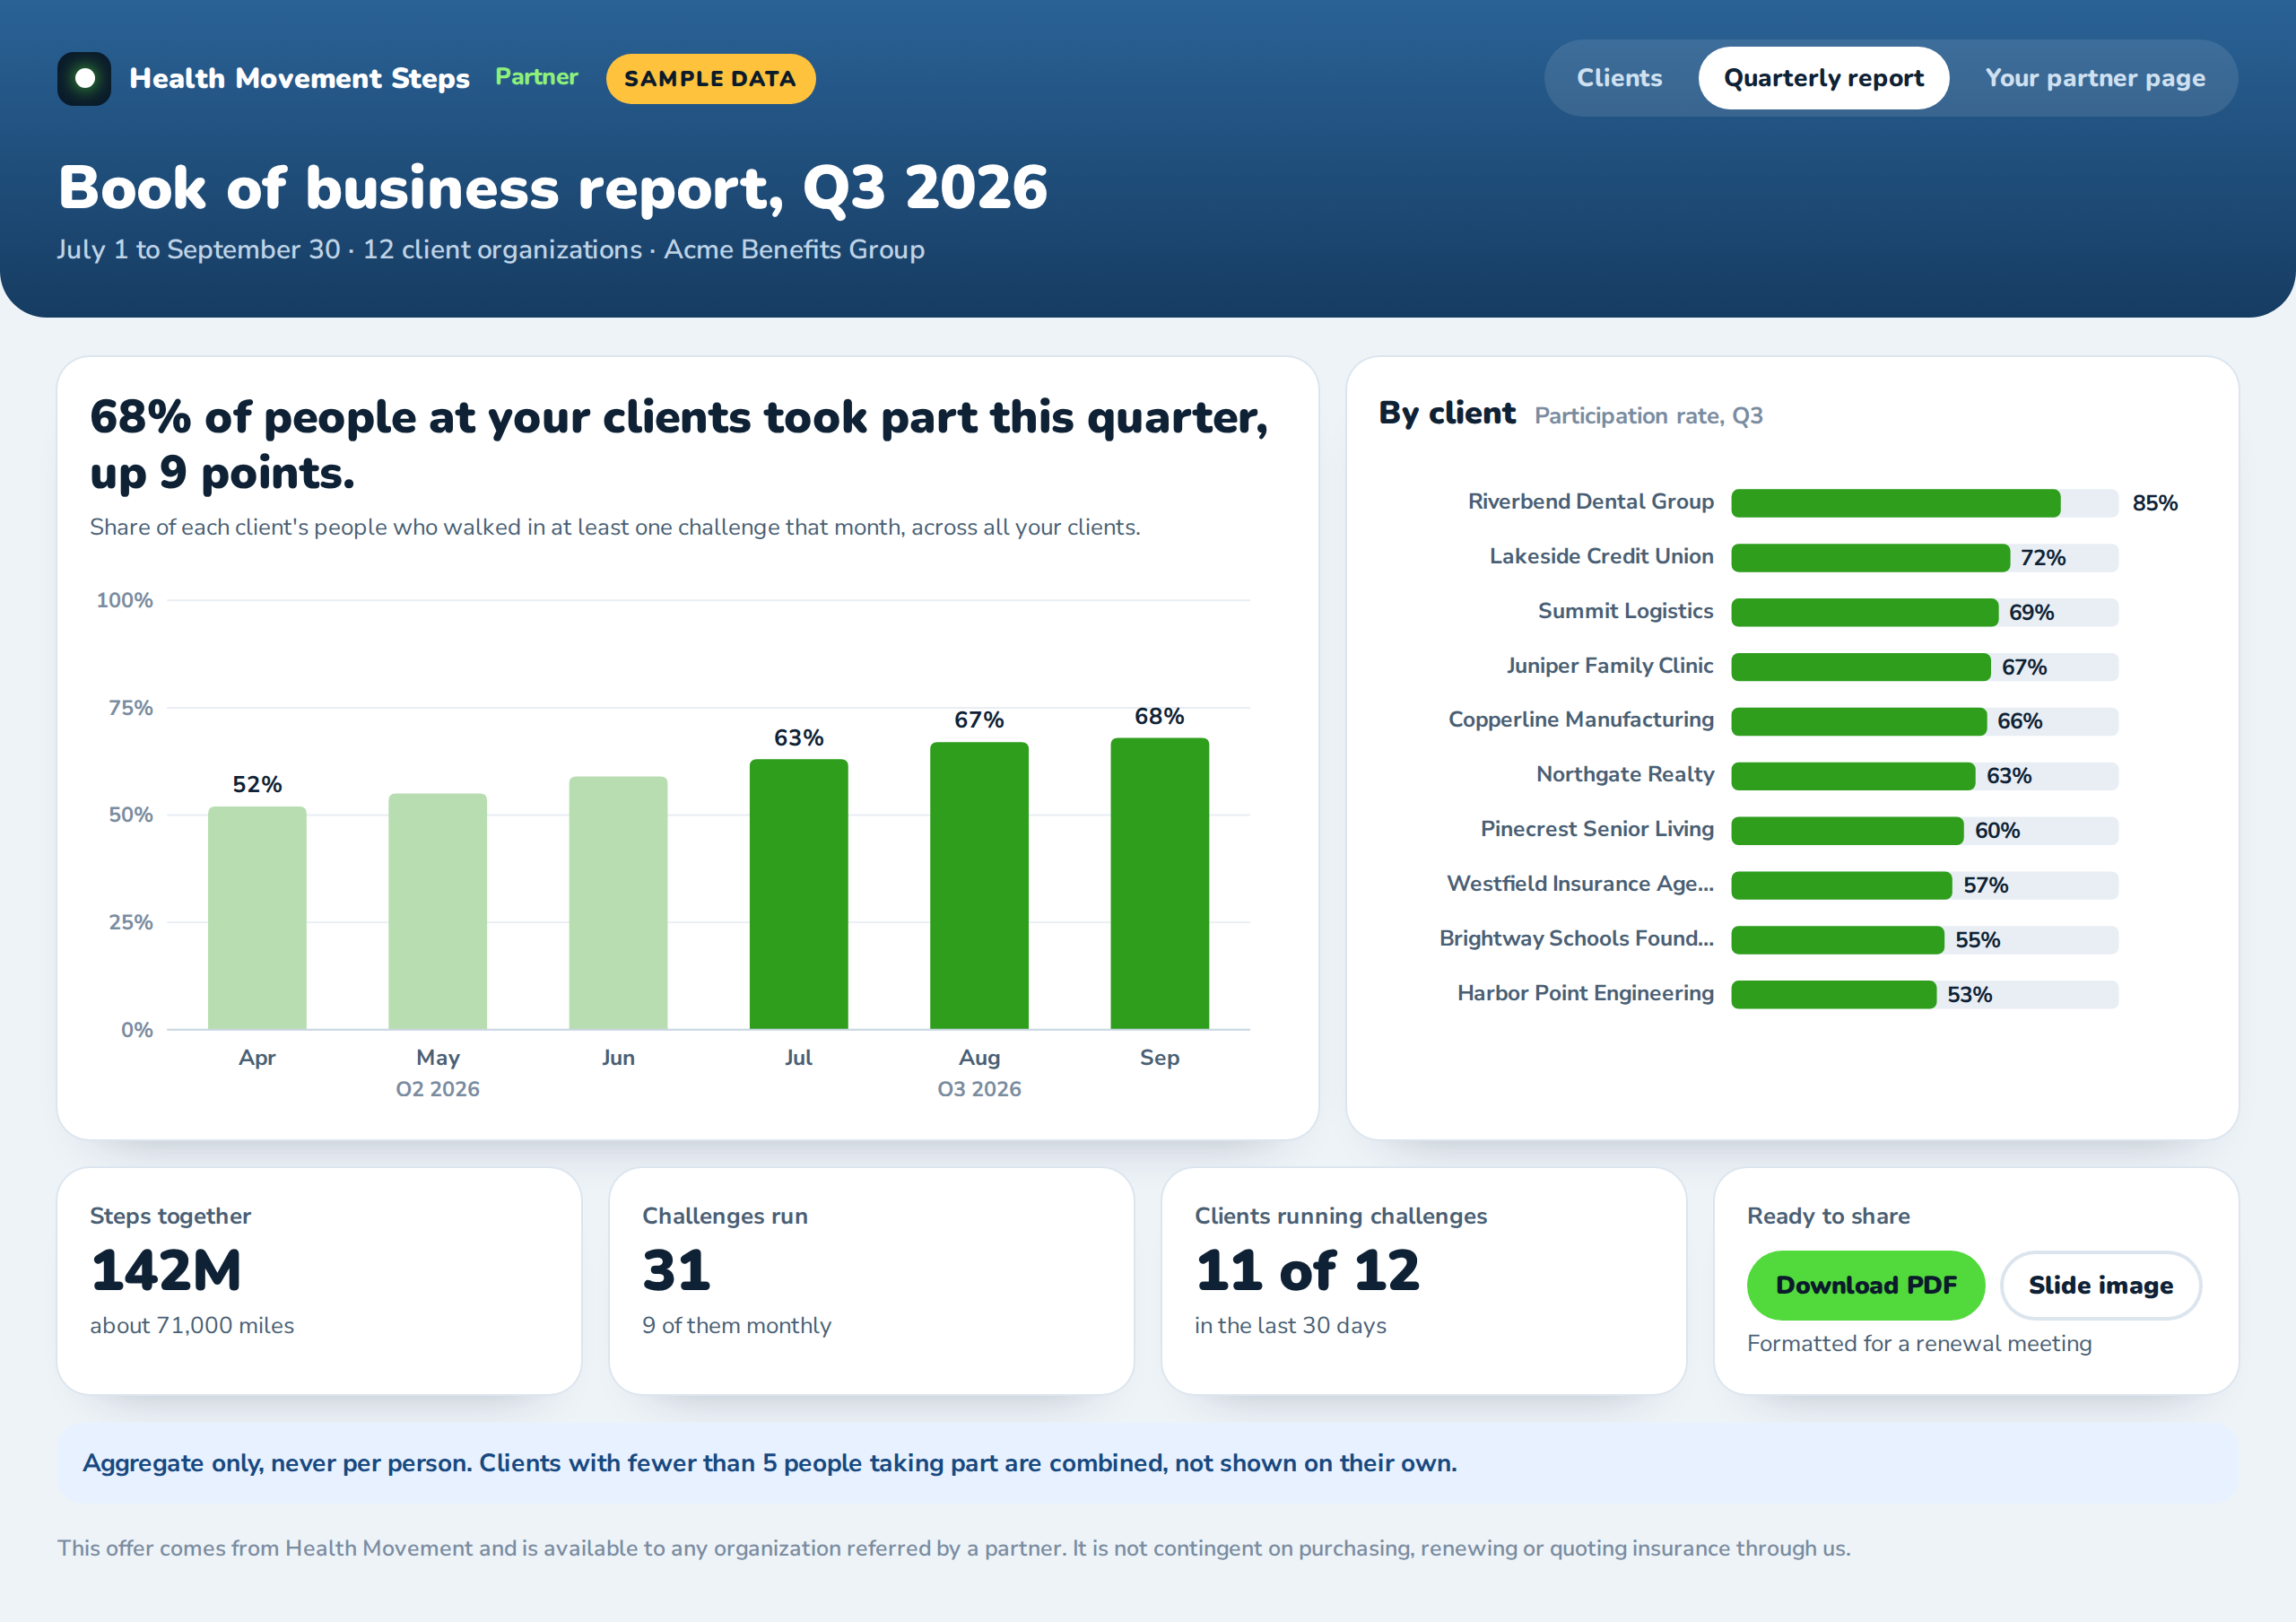Select the Quarterly report tab
Viewport: 2296px width, 1622px height.
tap(1823, 78)
